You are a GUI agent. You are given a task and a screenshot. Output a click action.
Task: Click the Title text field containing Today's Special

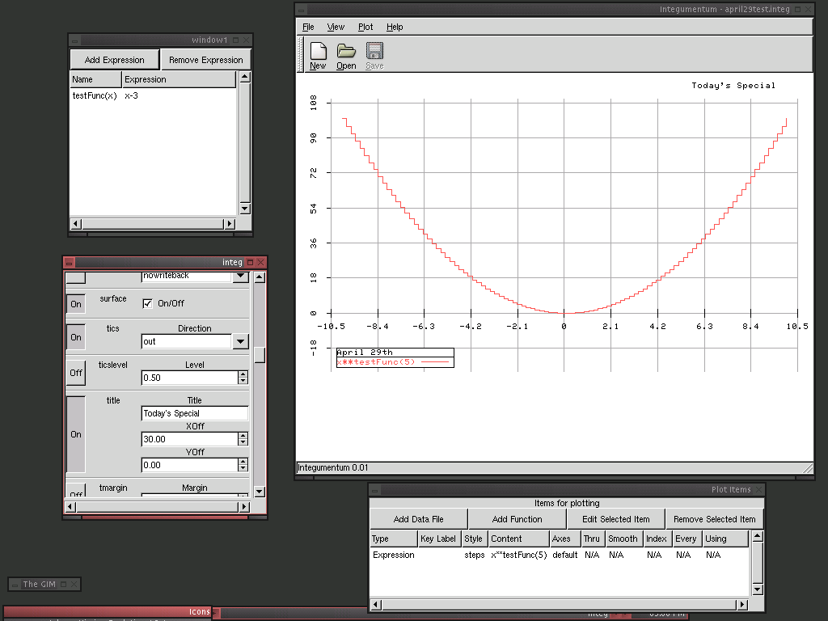click(x=194, y=413)
